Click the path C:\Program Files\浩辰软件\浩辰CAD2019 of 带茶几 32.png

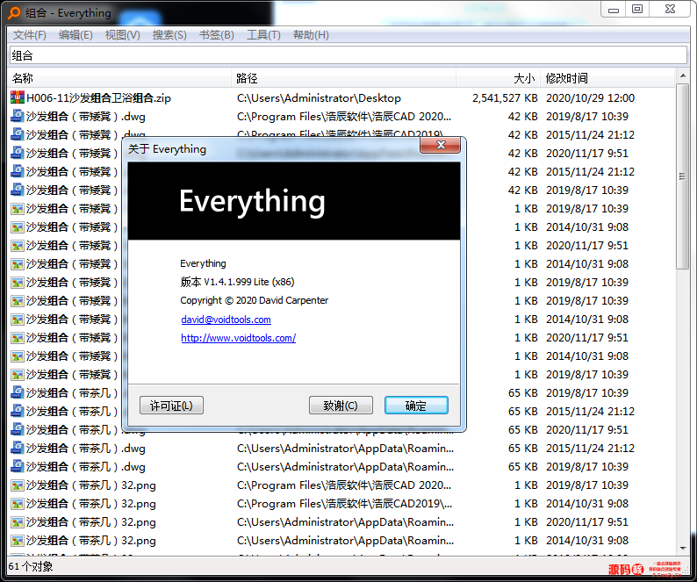click(x=344, y=504)
